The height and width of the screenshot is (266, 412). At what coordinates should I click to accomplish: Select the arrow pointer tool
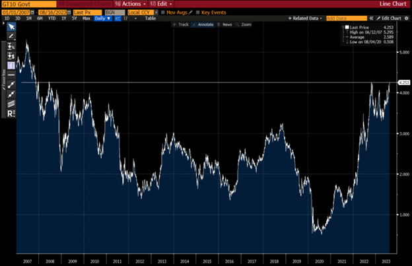click(x=11, y=26)
